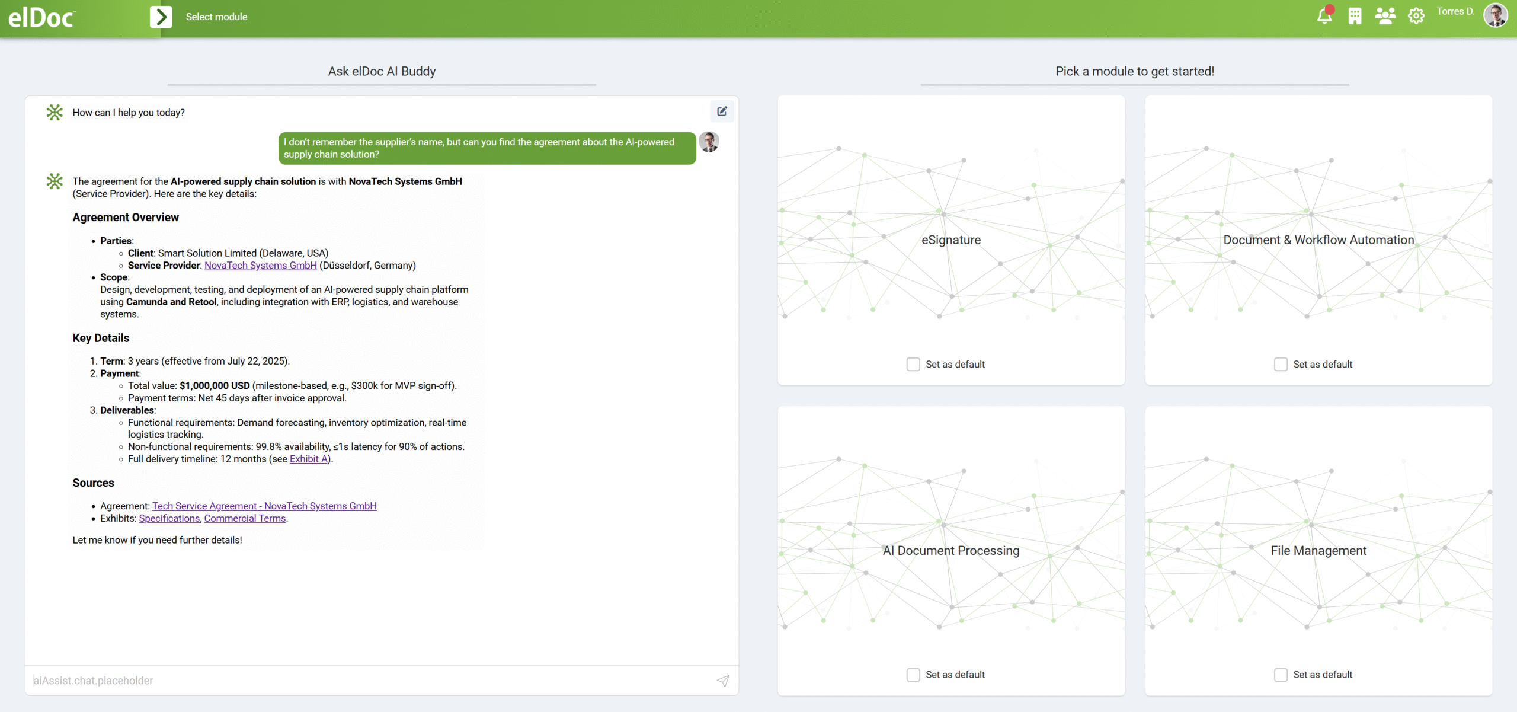Open the Document & Workflow Automation module
Image resolution: width=1517 pixels, height=712 pixels.
pyautogui.click(x=1318, y=240)
